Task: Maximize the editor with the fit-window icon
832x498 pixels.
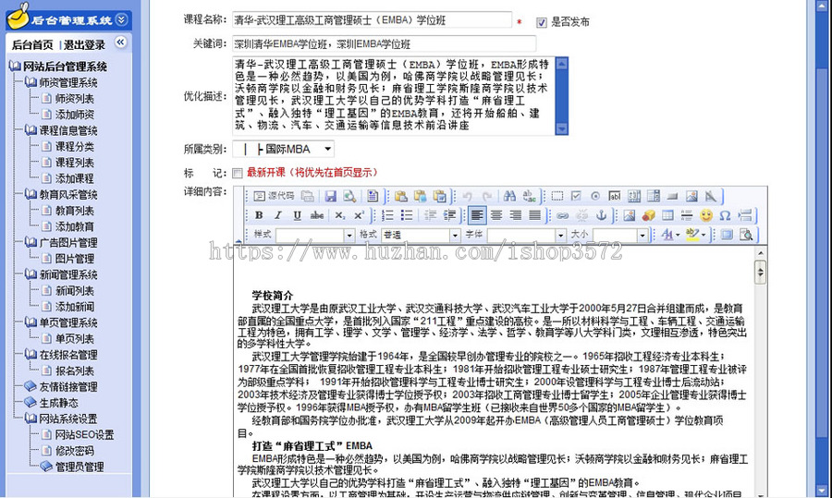Action: pyautogui.click(x=727, y=235)
